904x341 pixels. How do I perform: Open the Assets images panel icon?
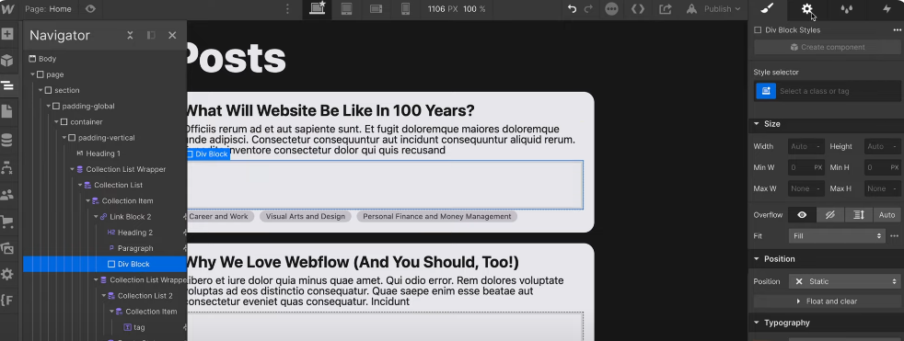pos(7,248)
